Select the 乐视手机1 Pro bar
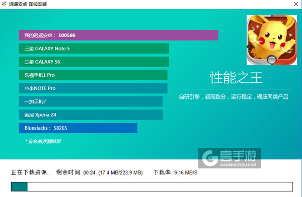The width and height of the screenshot is (302, 197). (x=93, y=75)
